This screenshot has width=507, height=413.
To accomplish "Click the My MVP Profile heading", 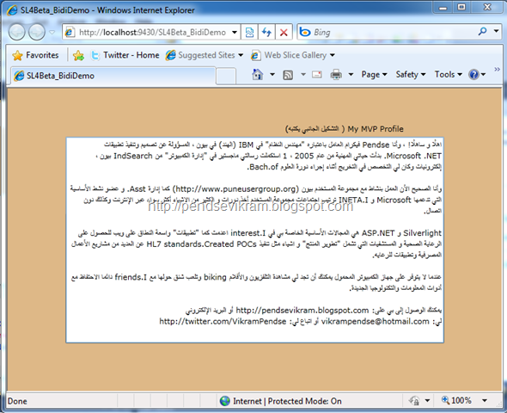I will coord(376,129).
